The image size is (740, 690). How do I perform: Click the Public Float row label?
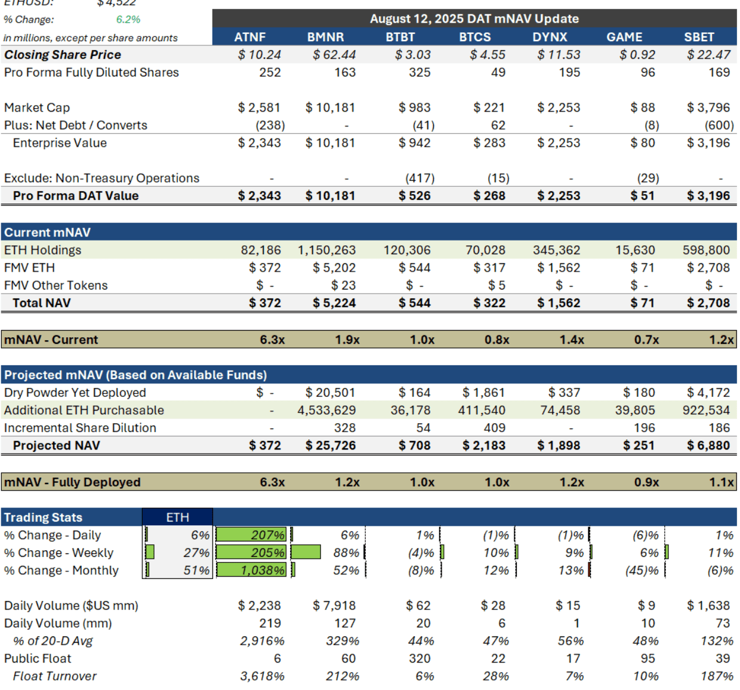click(37, 658)
